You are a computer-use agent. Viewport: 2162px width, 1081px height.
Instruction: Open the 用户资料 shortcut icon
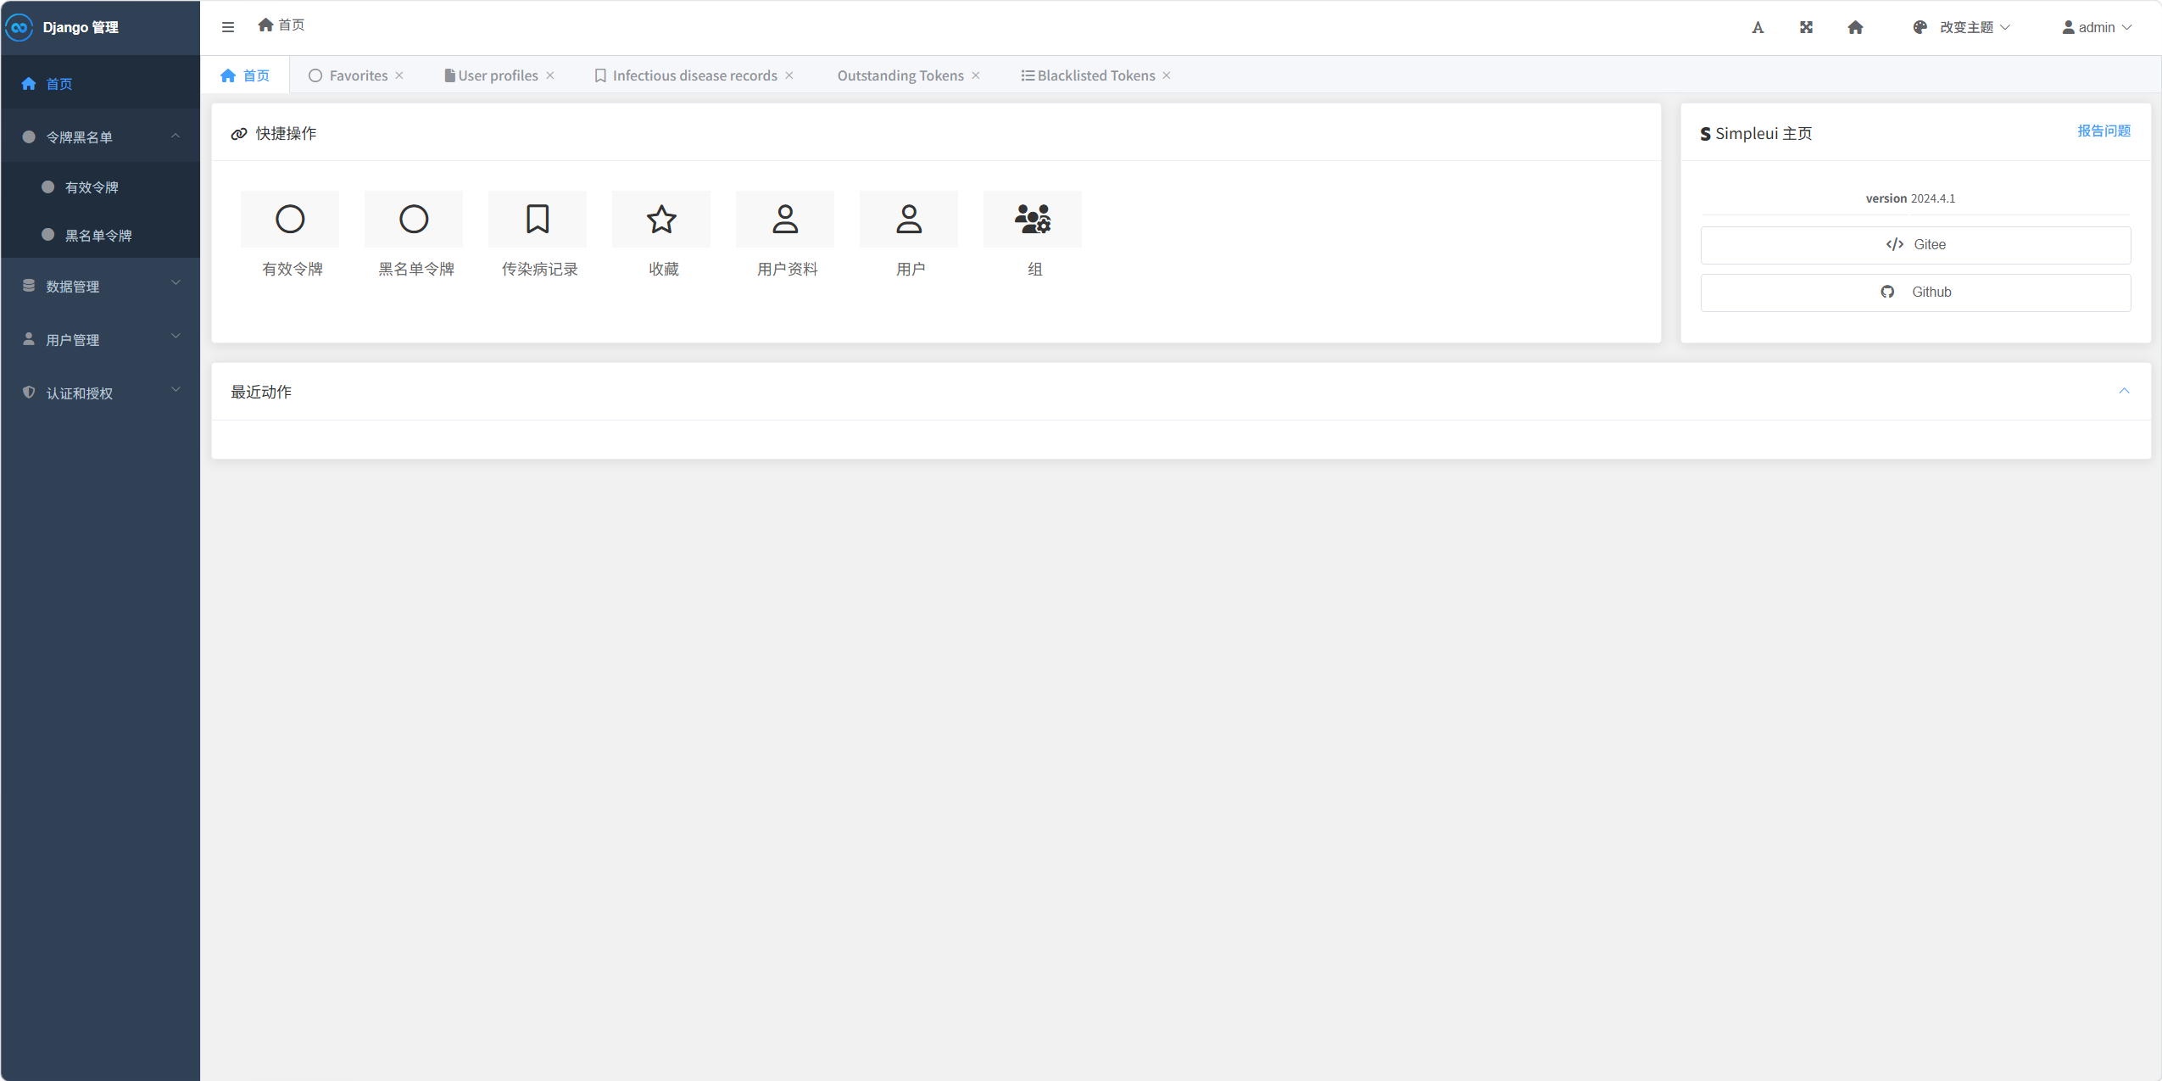click(x=785, y=220)
